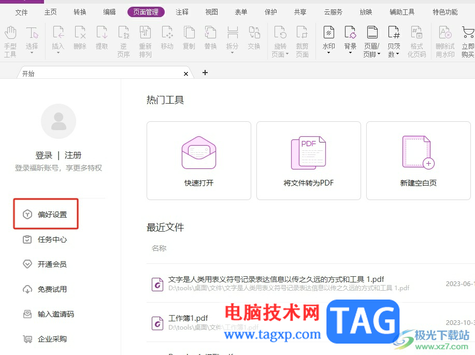Click Become a member (开通会员) in sidebar
475x355 pixels.
45,264
